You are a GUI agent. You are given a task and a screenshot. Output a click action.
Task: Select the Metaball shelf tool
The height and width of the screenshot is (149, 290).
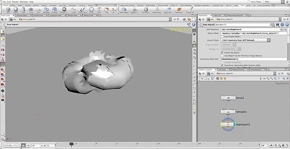[x=46, y=10]
